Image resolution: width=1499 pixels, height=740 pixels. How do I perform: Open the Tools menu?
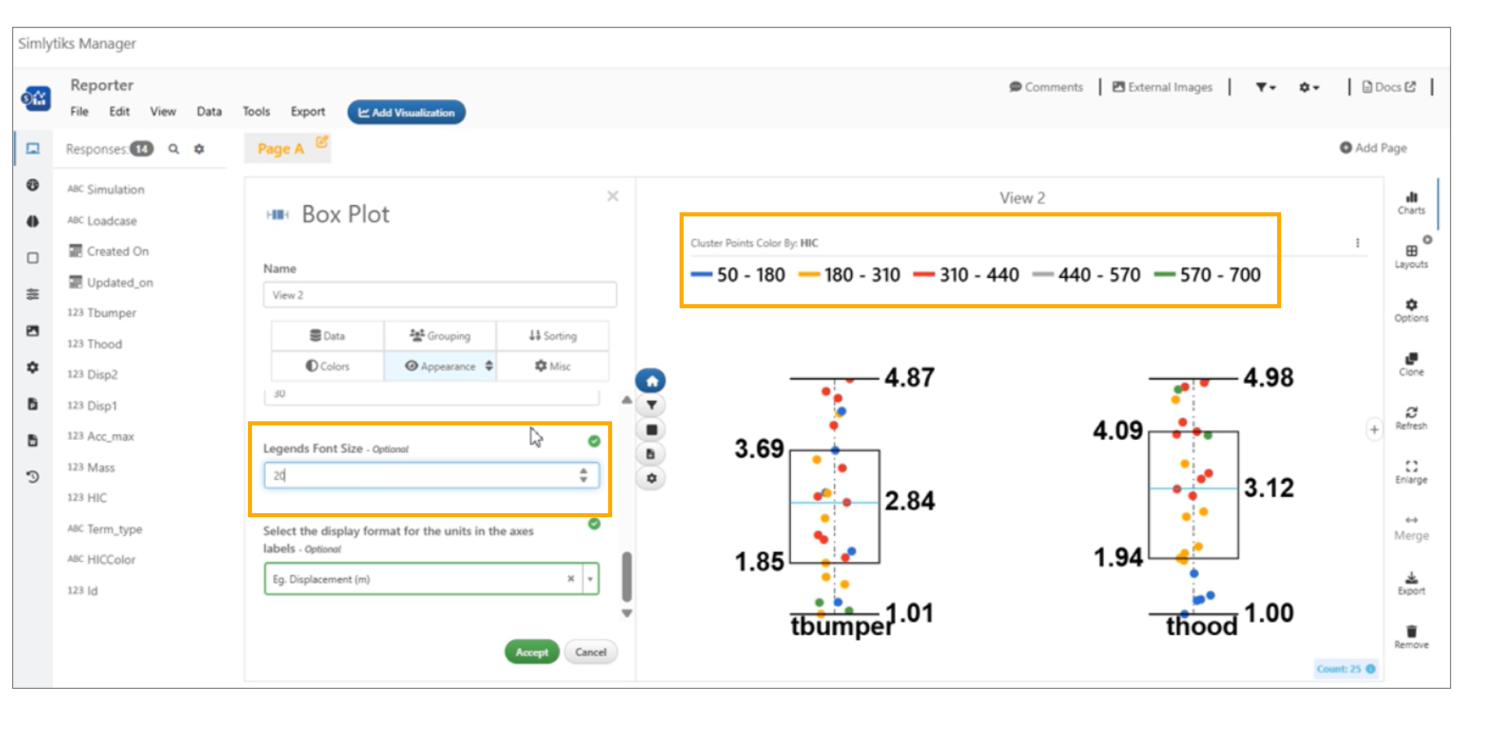click(256, 111)
